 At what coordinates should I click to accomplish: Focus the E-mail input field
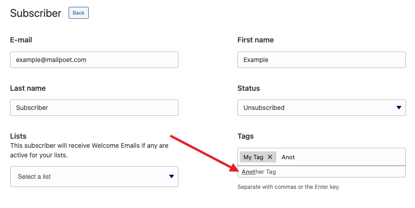tap(94, 60)
